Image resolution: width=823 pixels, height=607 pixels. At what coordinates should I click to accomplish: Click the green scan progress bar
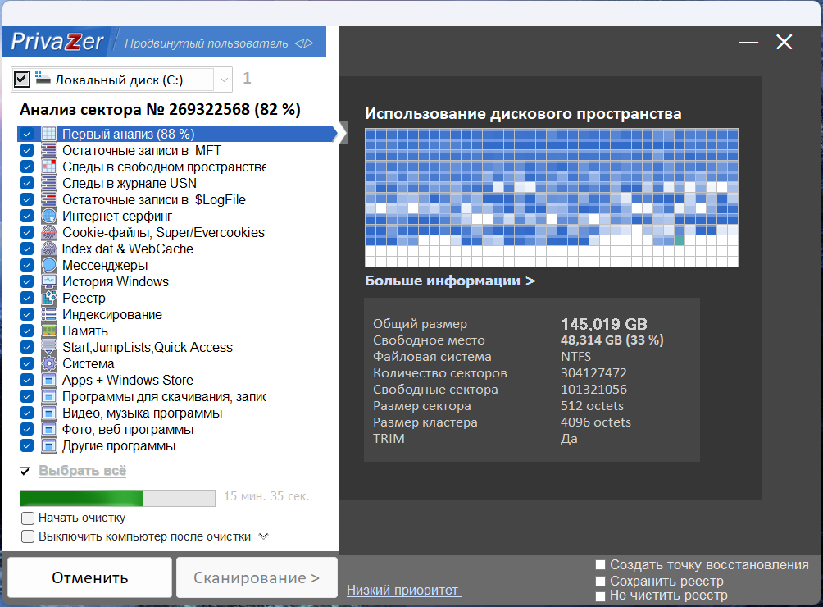click(x=117, y=498)
